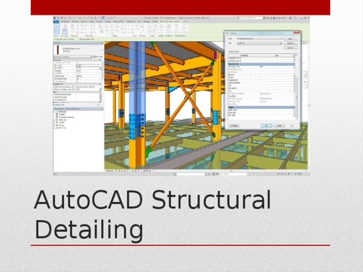Viewport: 363px width, 272px height.
Task: Expand the Families node in Project Browser
Action: point(54,122)
